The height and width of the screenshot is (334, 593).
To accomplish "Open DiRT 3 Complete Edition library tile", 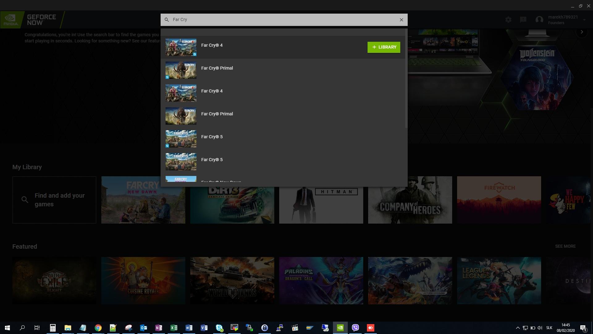I will click(x=232, y=205).
